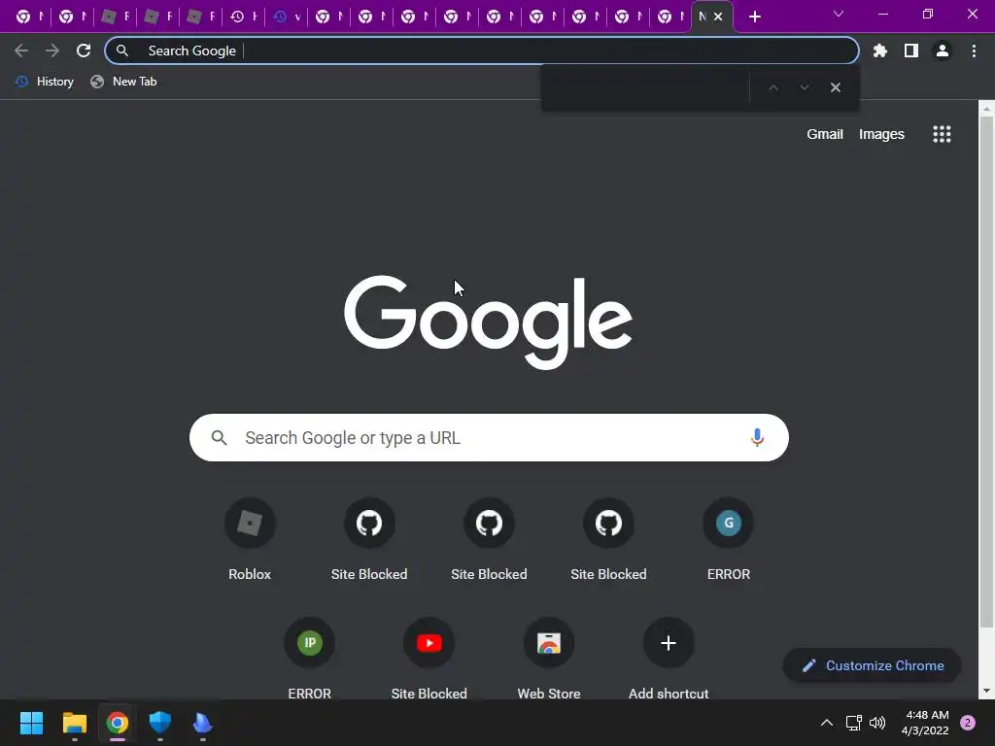Jump to next find result
The width and height of the screenshot is (995, 746).
804,87
